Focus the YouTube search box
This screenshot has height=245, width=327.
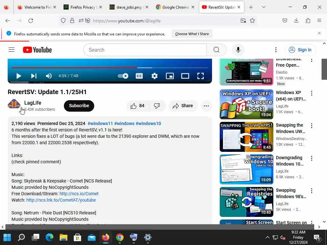(145, 50)
